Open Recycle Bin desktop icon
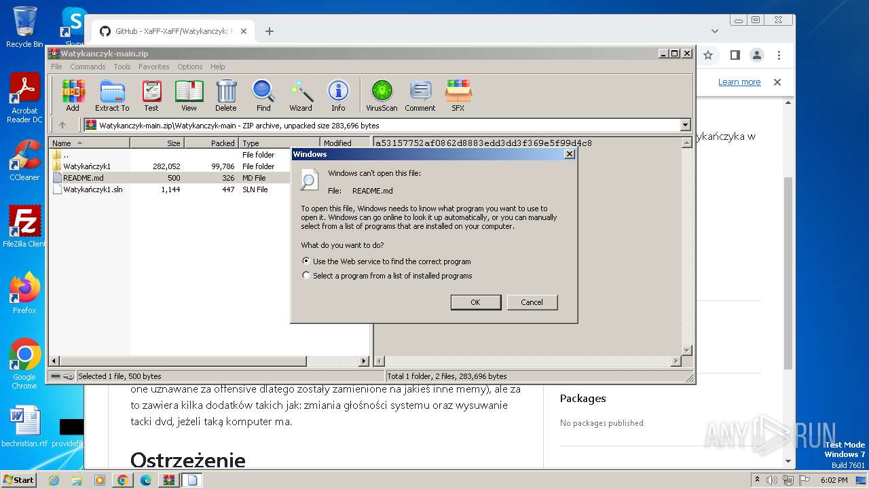 [24, 27]
